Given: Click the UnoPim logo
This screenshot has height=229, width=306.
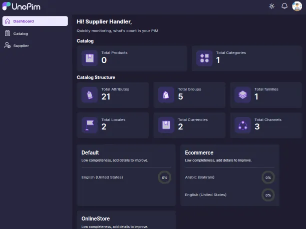Looking at the screenshot, I should click(x=21, y=6).
